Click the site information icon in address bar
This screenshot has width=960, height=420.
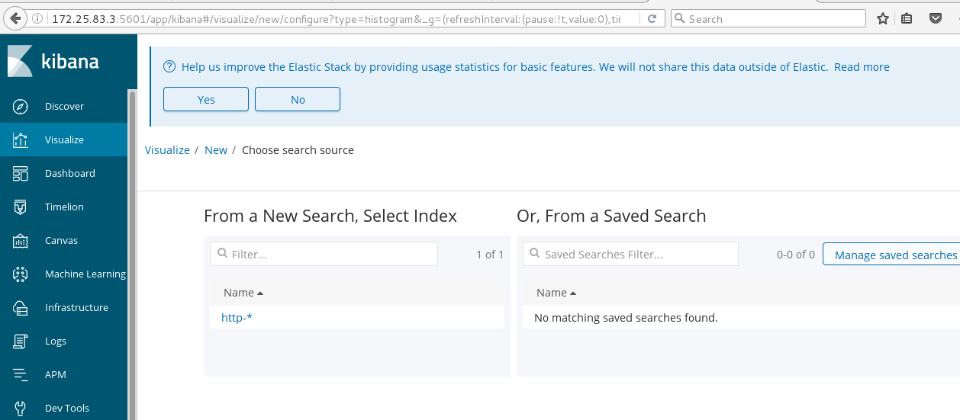tap(38, 18)
